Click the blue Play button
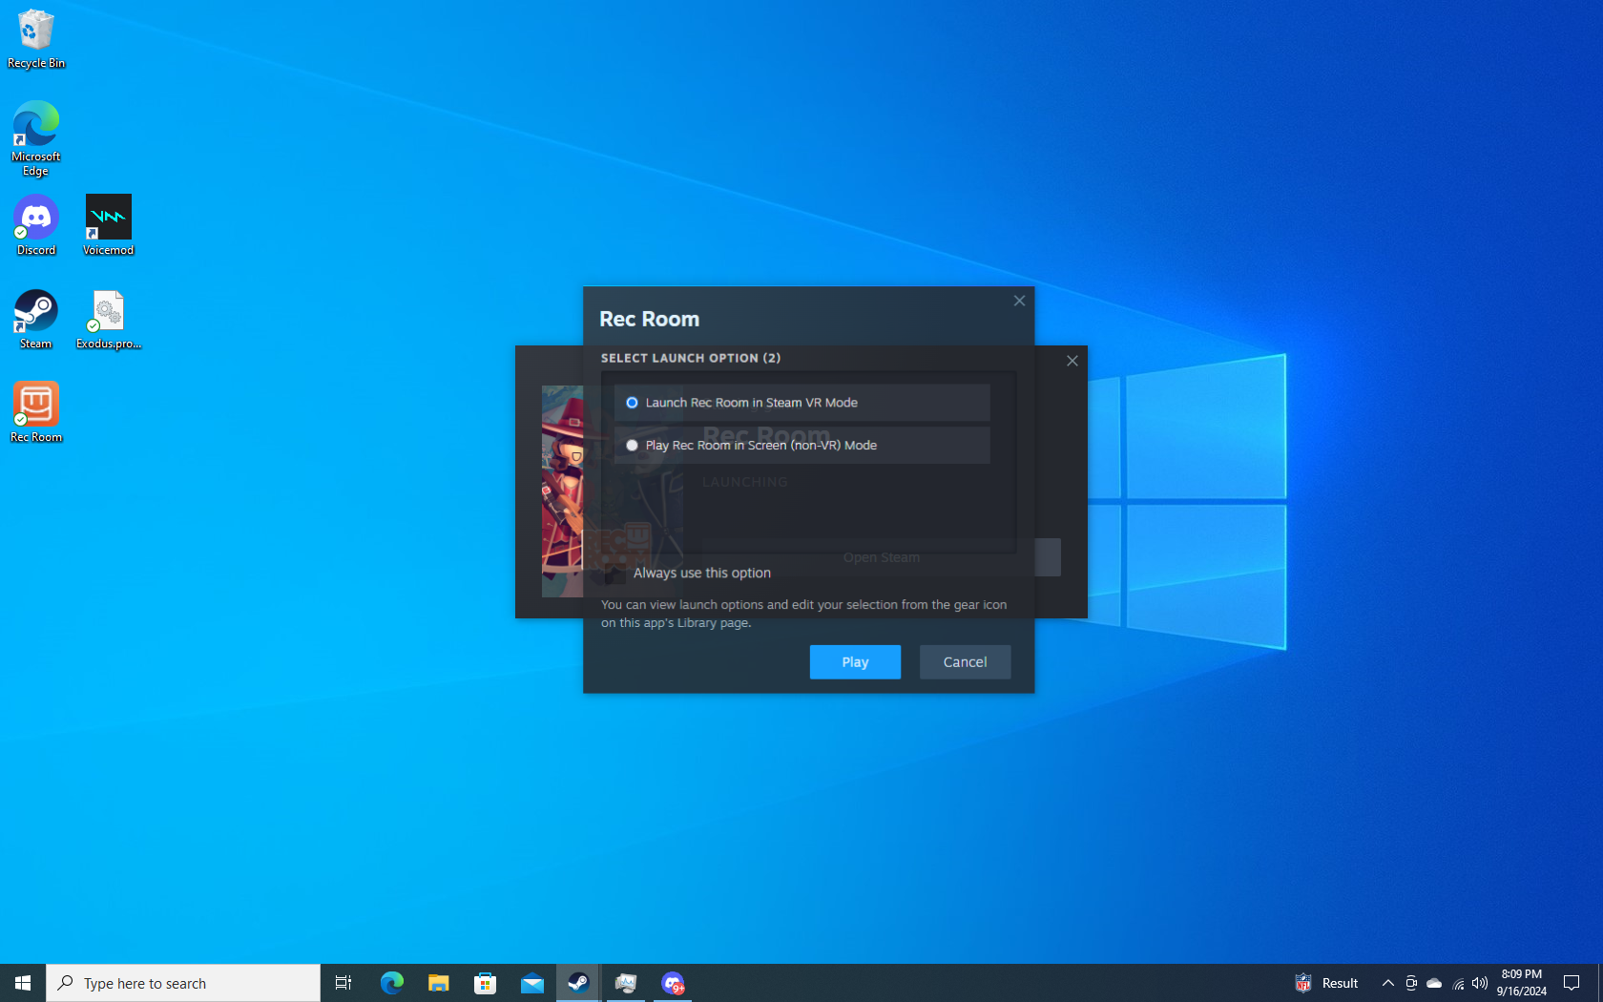The height and width of the screenshot is (1002, 1603). coord(855,662)
